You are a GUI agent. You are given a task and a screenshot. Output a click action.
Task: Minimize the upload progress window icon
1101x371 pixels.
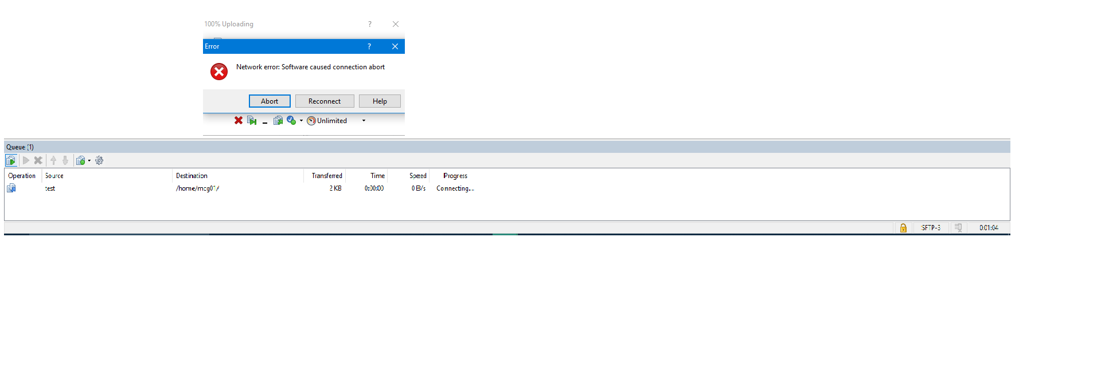click(265, 121)
